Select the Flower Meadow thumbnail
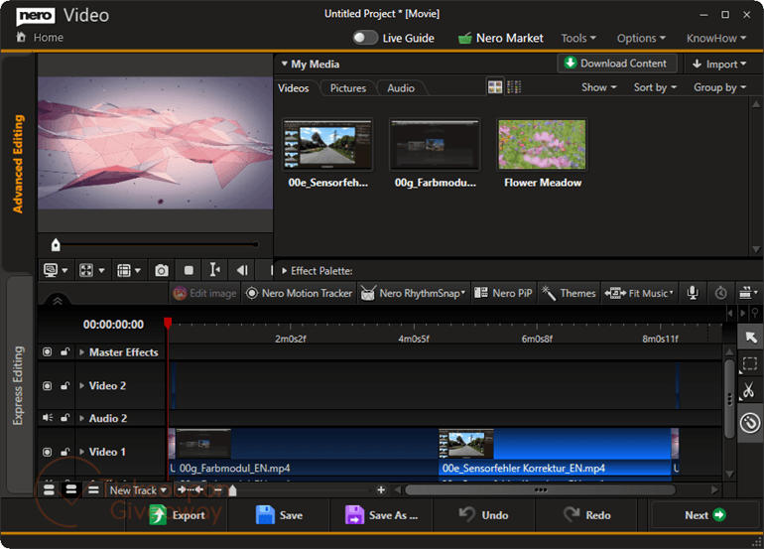Viewport: 764px width, 549px height. (543, 144)
